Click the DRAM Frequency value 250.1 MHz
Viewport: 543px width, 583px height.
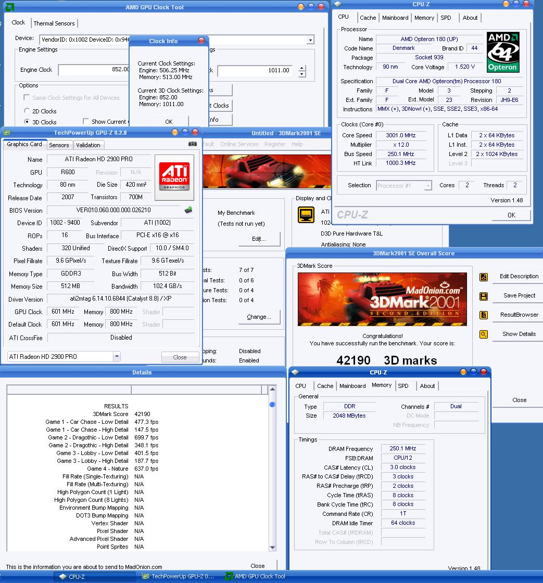402,448
